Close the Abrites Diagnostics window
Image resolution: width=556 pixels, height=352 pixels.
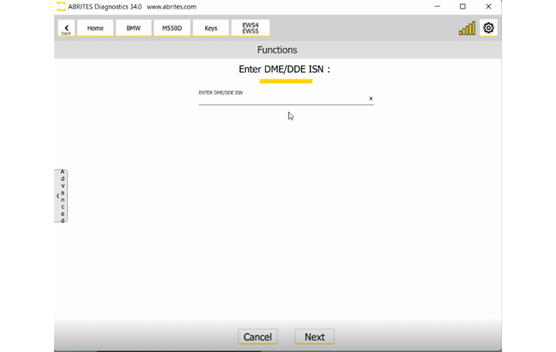(x=488, y=7)
